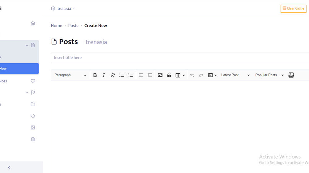Toggle bold formatting in editor toolbar
309x173 pixels.
pyautogui.click(x=95, y=75)
